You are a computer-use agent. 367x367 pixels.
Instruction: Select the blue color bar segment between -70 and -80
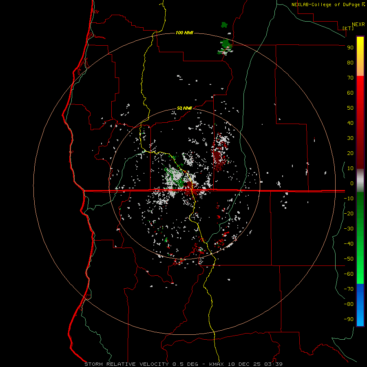tap(360, 296)
